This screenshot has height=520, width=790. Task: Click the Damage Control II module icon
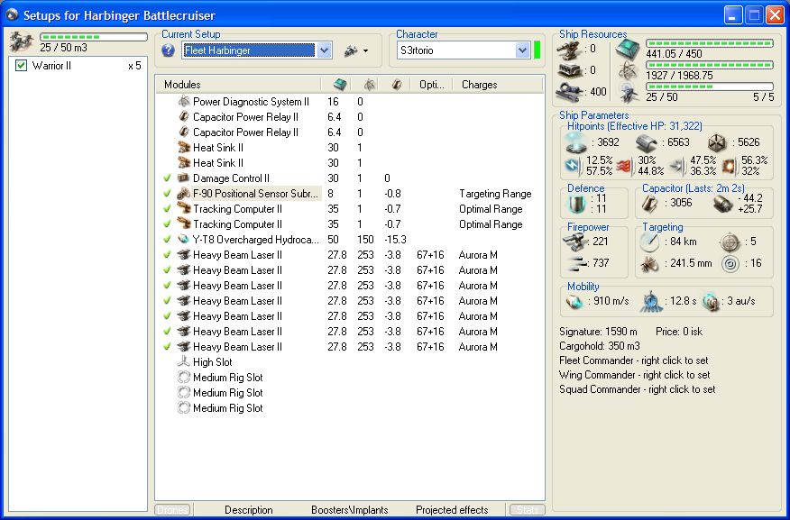[x=183, y=178]
